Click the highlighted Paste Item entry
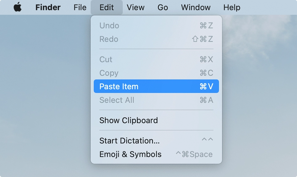 tap(119, 87)
